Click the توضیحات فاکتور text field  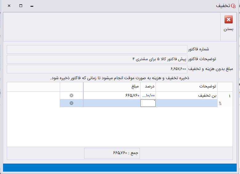pyautogui.click(x=97, y=59)
